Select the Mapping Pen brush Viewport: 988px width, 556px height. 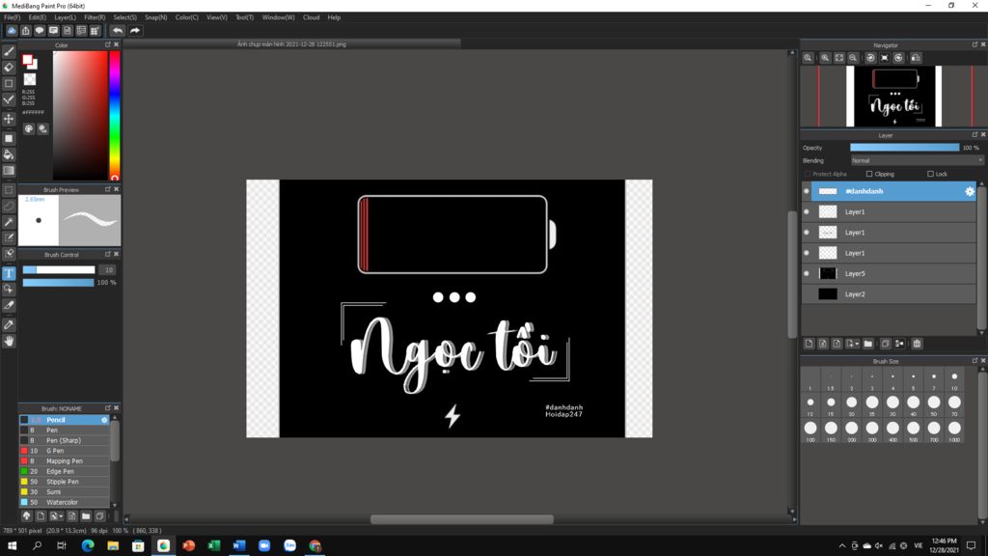pyautogui.click(x=65, y=461)
